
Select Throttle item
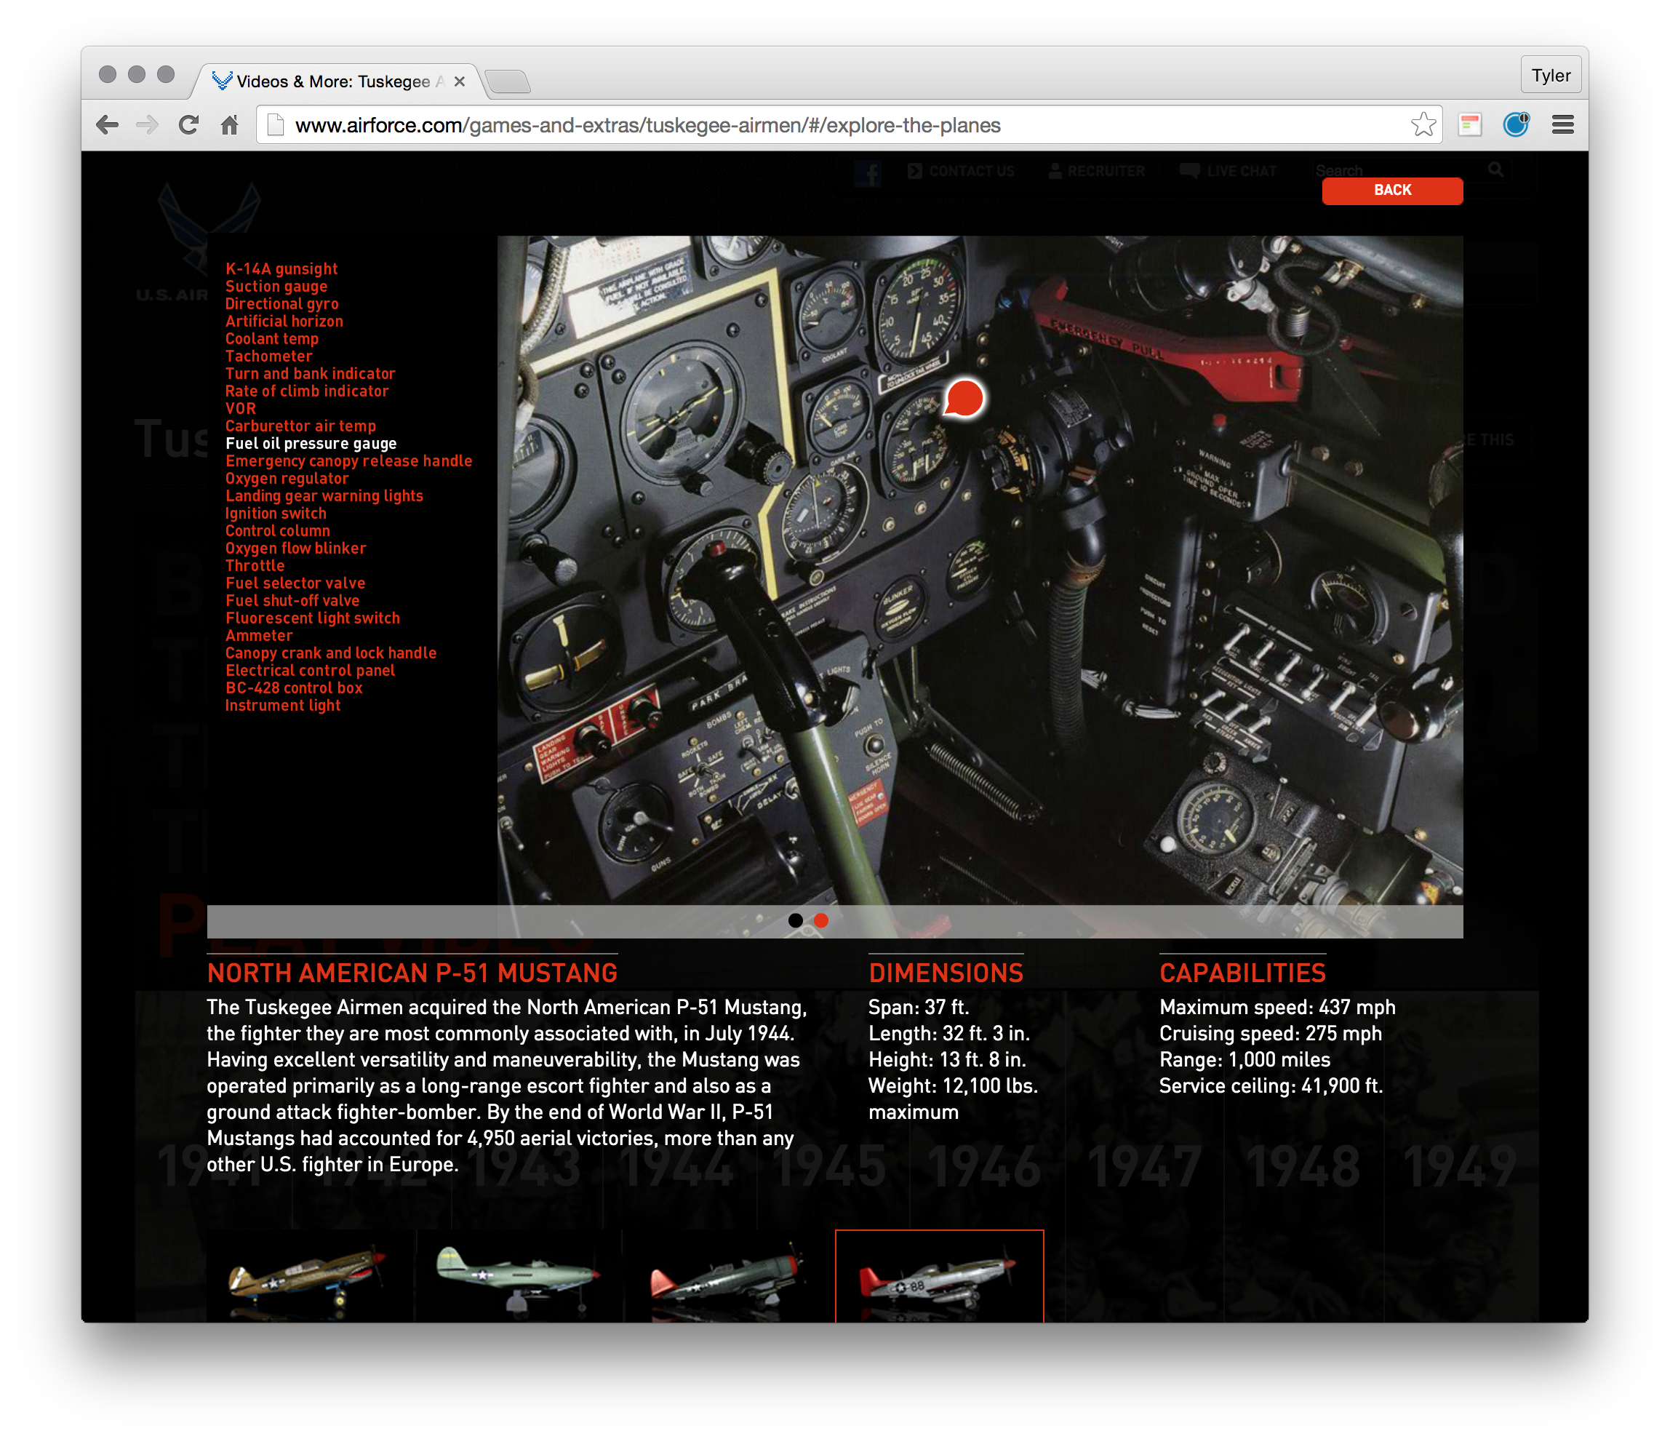pos(255,566)
